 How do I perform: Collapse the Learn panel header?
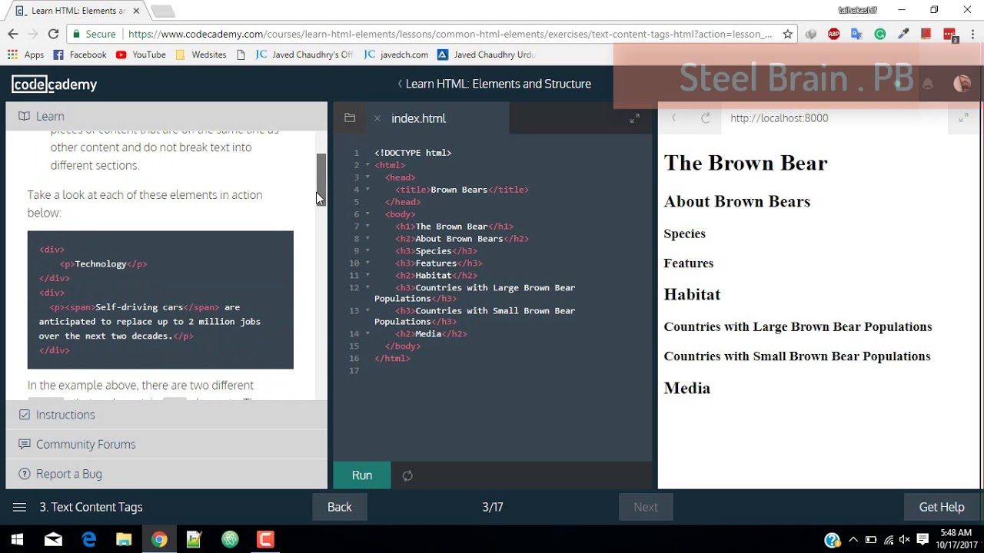[x=166, y=116]
